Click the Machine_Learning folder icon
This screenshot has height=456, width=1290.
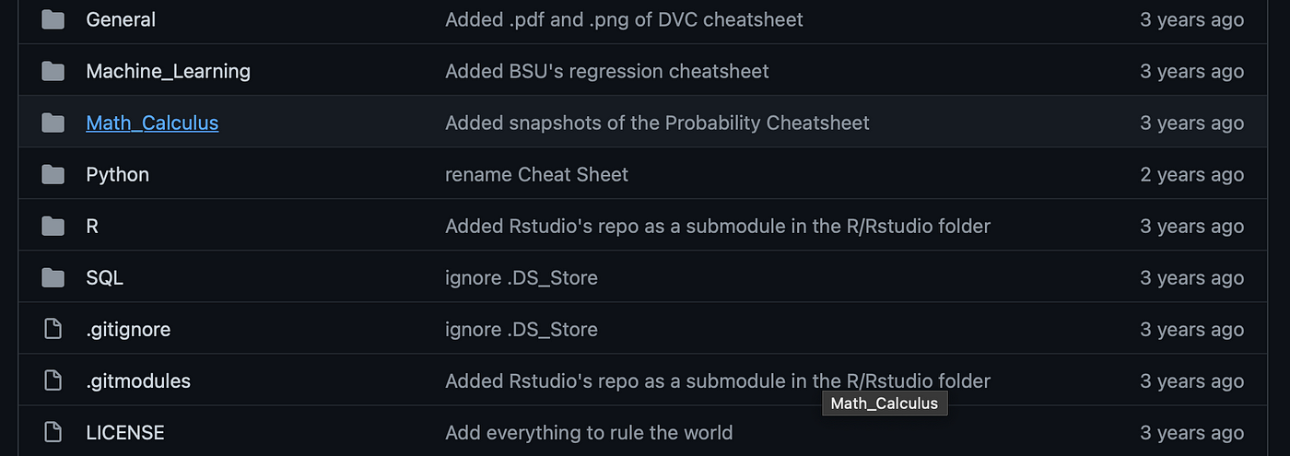click(x=53, y=71)
